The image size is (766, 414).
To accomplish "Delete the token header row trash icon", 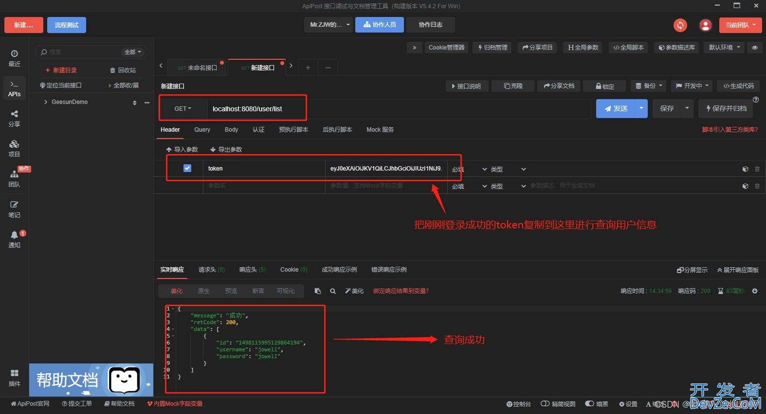I will click(757, 169).
